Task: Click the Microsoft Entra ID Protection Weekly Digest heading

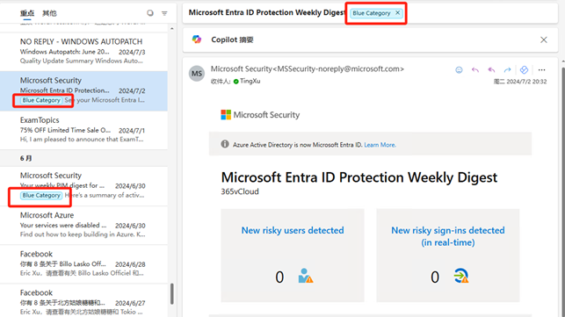Action: coord(359,177)
